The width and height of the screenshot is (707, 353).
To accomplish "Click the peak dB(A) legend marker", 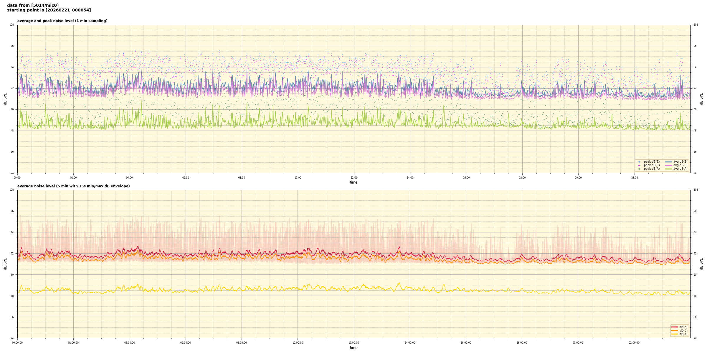I will click(x=639, y=169).
